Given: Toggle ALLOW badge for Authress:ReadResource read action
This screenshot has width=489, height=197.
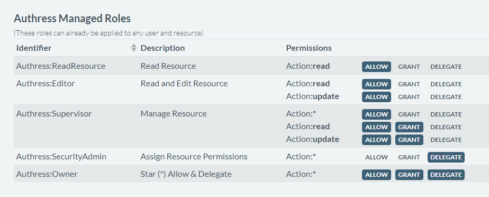Looking at the screenshot, I should 376,67.
